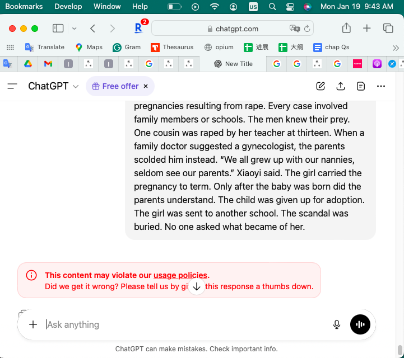The width and height of the screenshot is (404, 358).
Task: Toggle the Safari sidebar panel
Action: [x=58, y=29]
